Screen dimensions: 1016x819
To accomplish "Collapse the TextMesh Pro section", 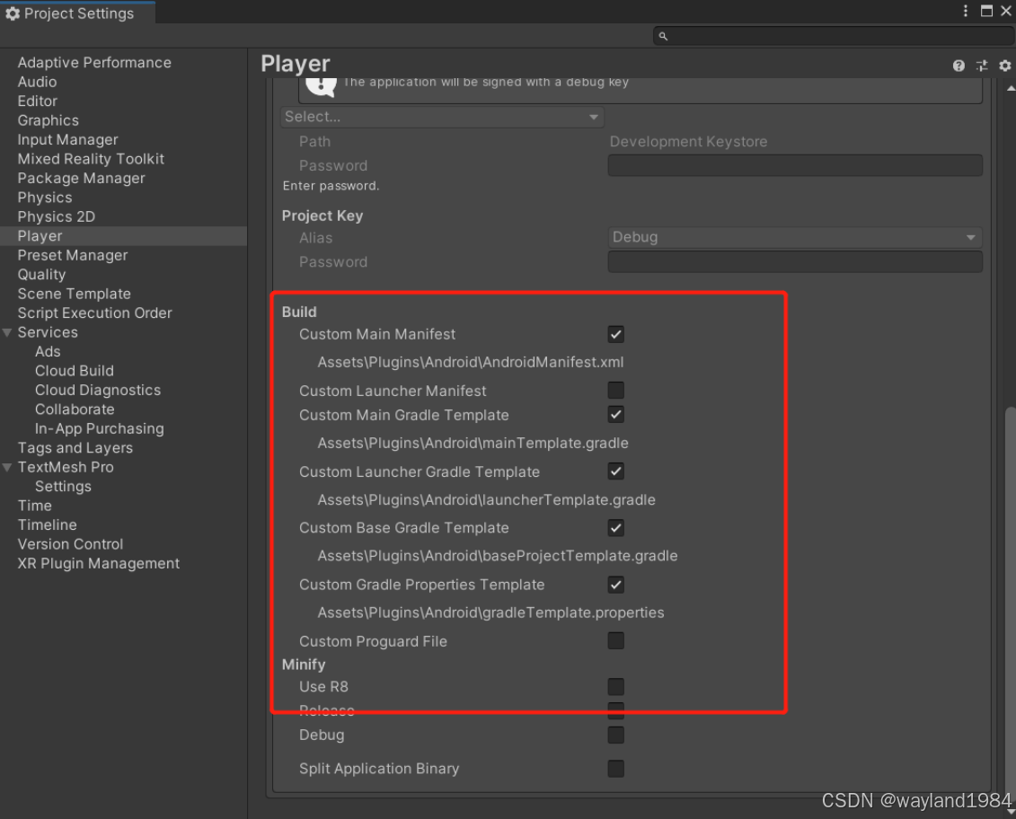I will point(7,467).
